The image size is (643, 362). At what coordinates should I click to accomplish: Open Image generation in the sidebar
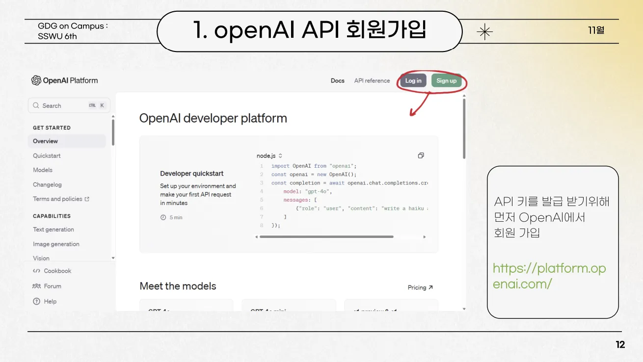[x=56, y=244]
